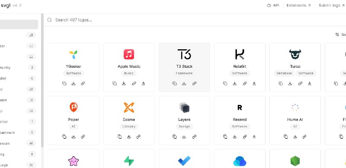Image resolution: width=346 pixels, height=168 pixels.
Task: Click the Resend wordmark icon
Action: tap(254, 137)
